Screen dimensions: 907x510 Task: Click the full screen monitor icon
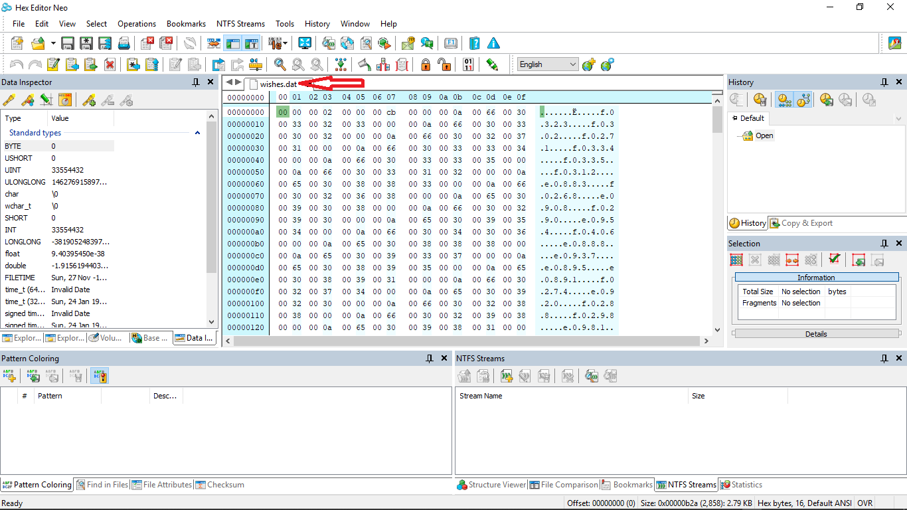pos(305,43)
